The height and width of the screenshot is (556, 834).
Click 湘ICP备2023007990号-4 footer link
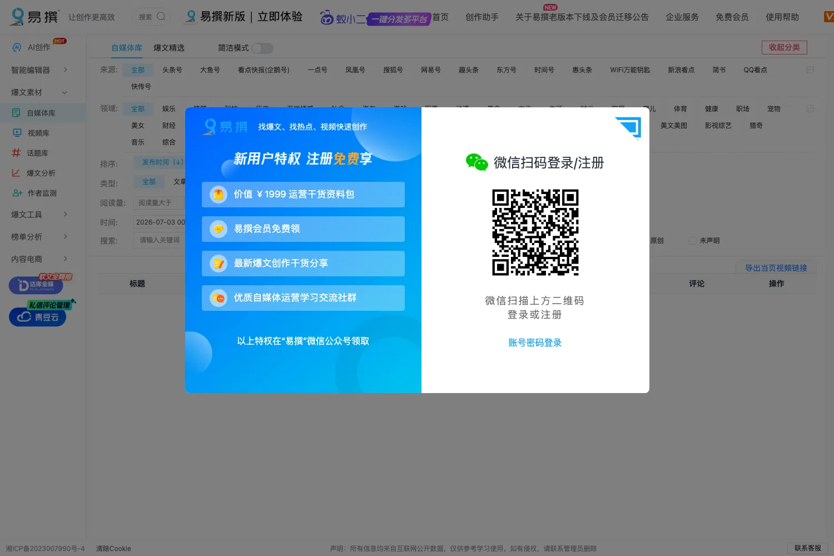[x=45, y=549]
